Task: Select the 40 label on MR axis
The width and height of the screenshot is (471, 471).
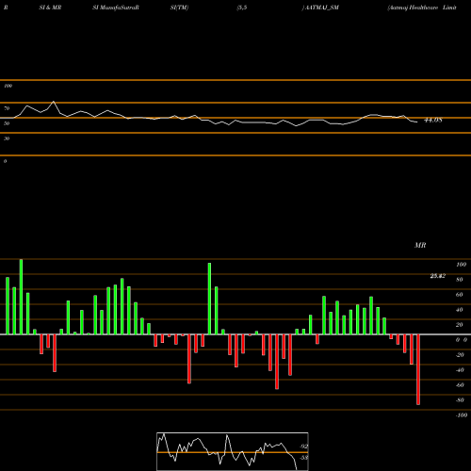Action: pos(460,310)
